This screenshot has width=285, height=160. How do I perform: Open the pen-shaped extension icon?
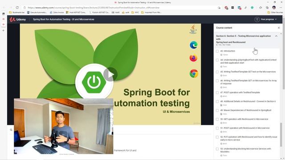pos(245,8)
